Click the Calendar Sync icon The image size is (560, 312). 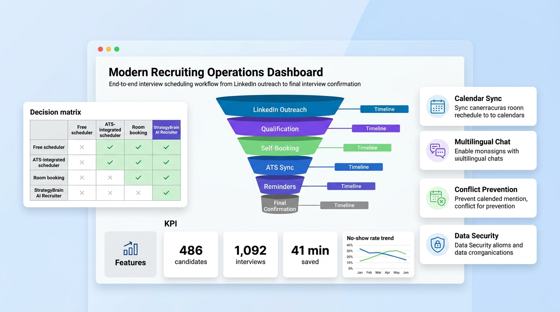pyautogui.click(x=437, y=106)
